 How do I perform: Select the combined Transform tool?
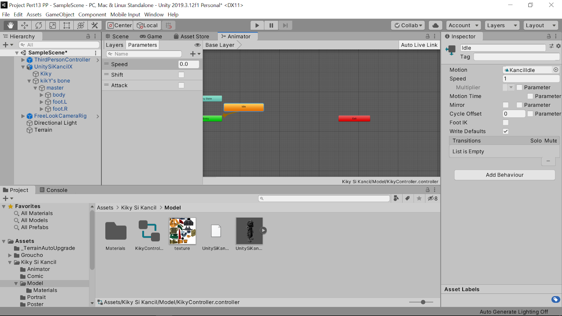(81, 25)
